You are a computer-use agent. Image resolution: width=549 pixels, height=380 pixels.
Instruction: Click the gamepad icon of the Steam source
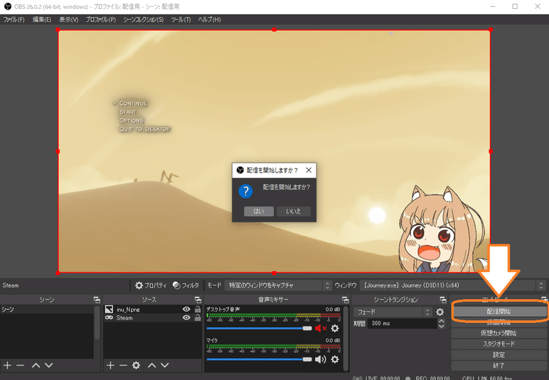tap(109, 318)
